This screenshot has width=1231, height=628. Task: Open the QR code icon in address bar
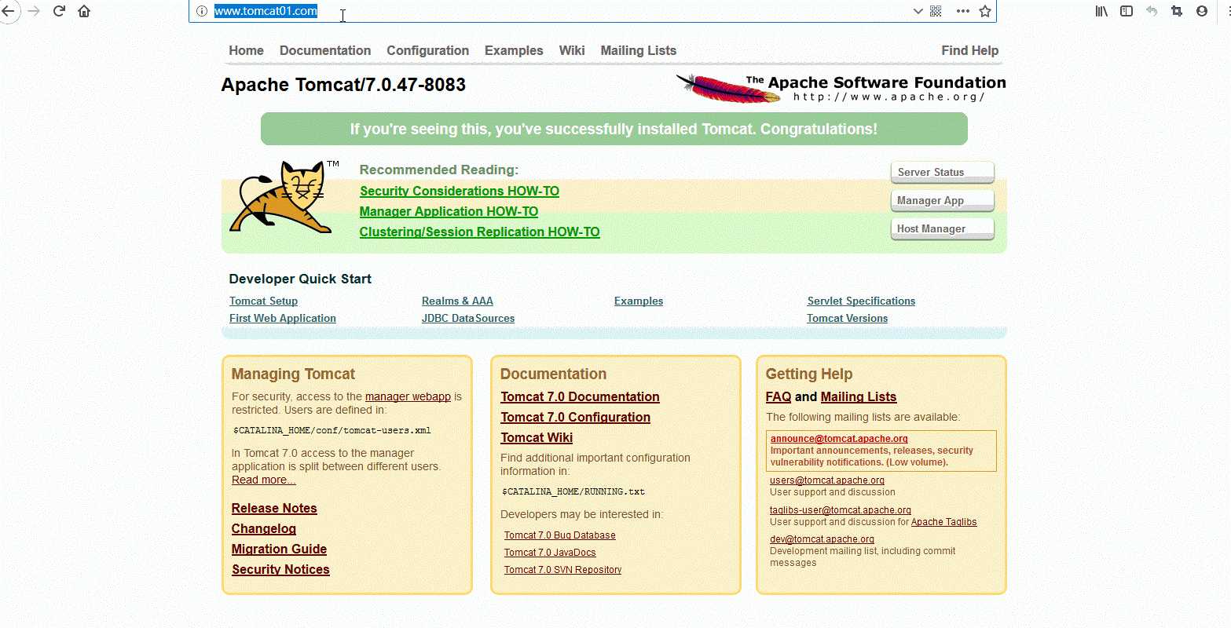pos(936,11)
